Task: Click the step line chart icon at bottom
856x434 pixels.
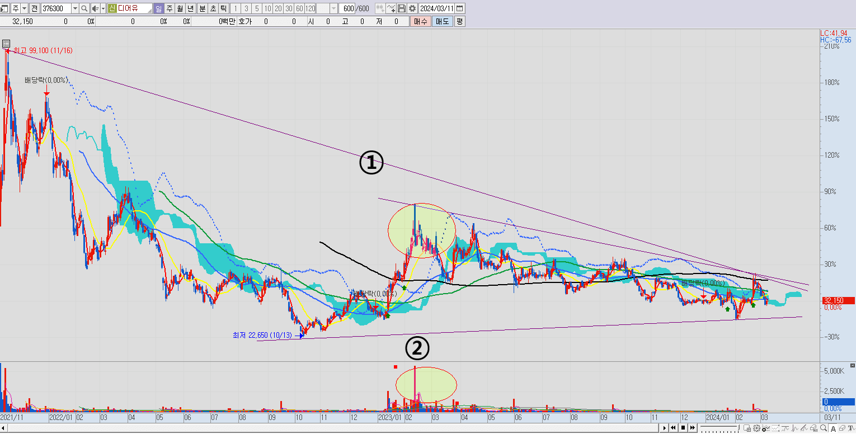Action: (786, 428)
